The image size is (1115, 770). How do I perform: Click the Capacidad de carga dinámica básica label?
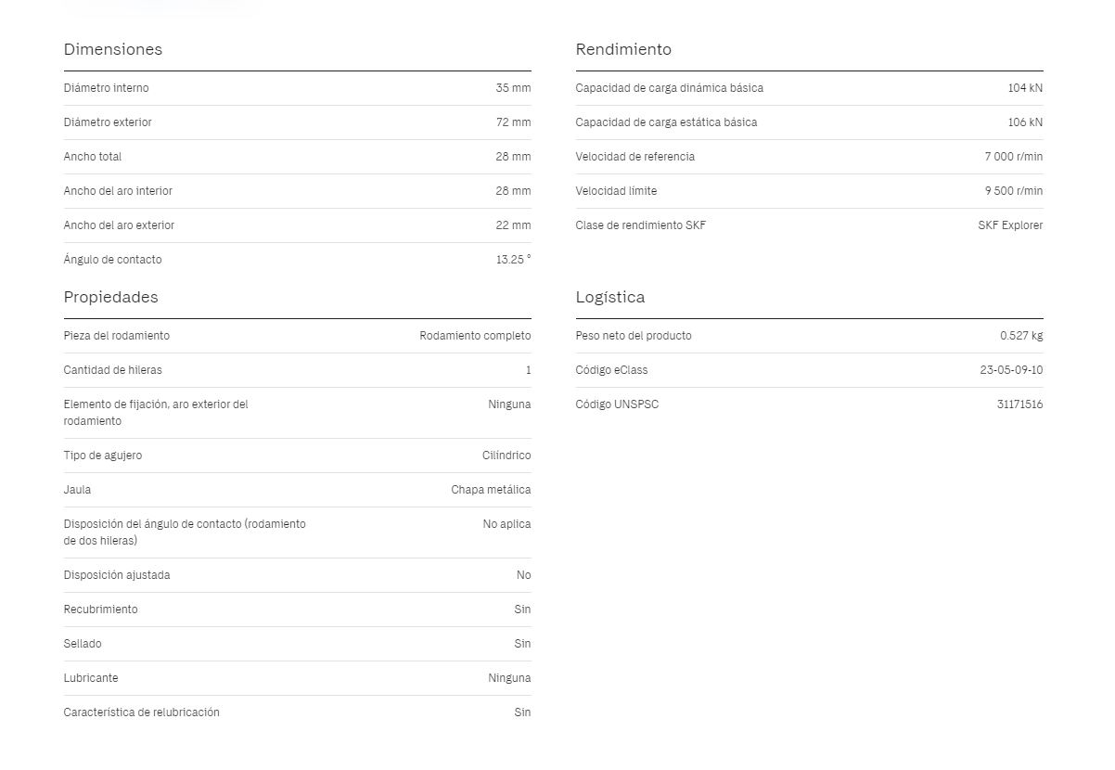pos(669,88)
